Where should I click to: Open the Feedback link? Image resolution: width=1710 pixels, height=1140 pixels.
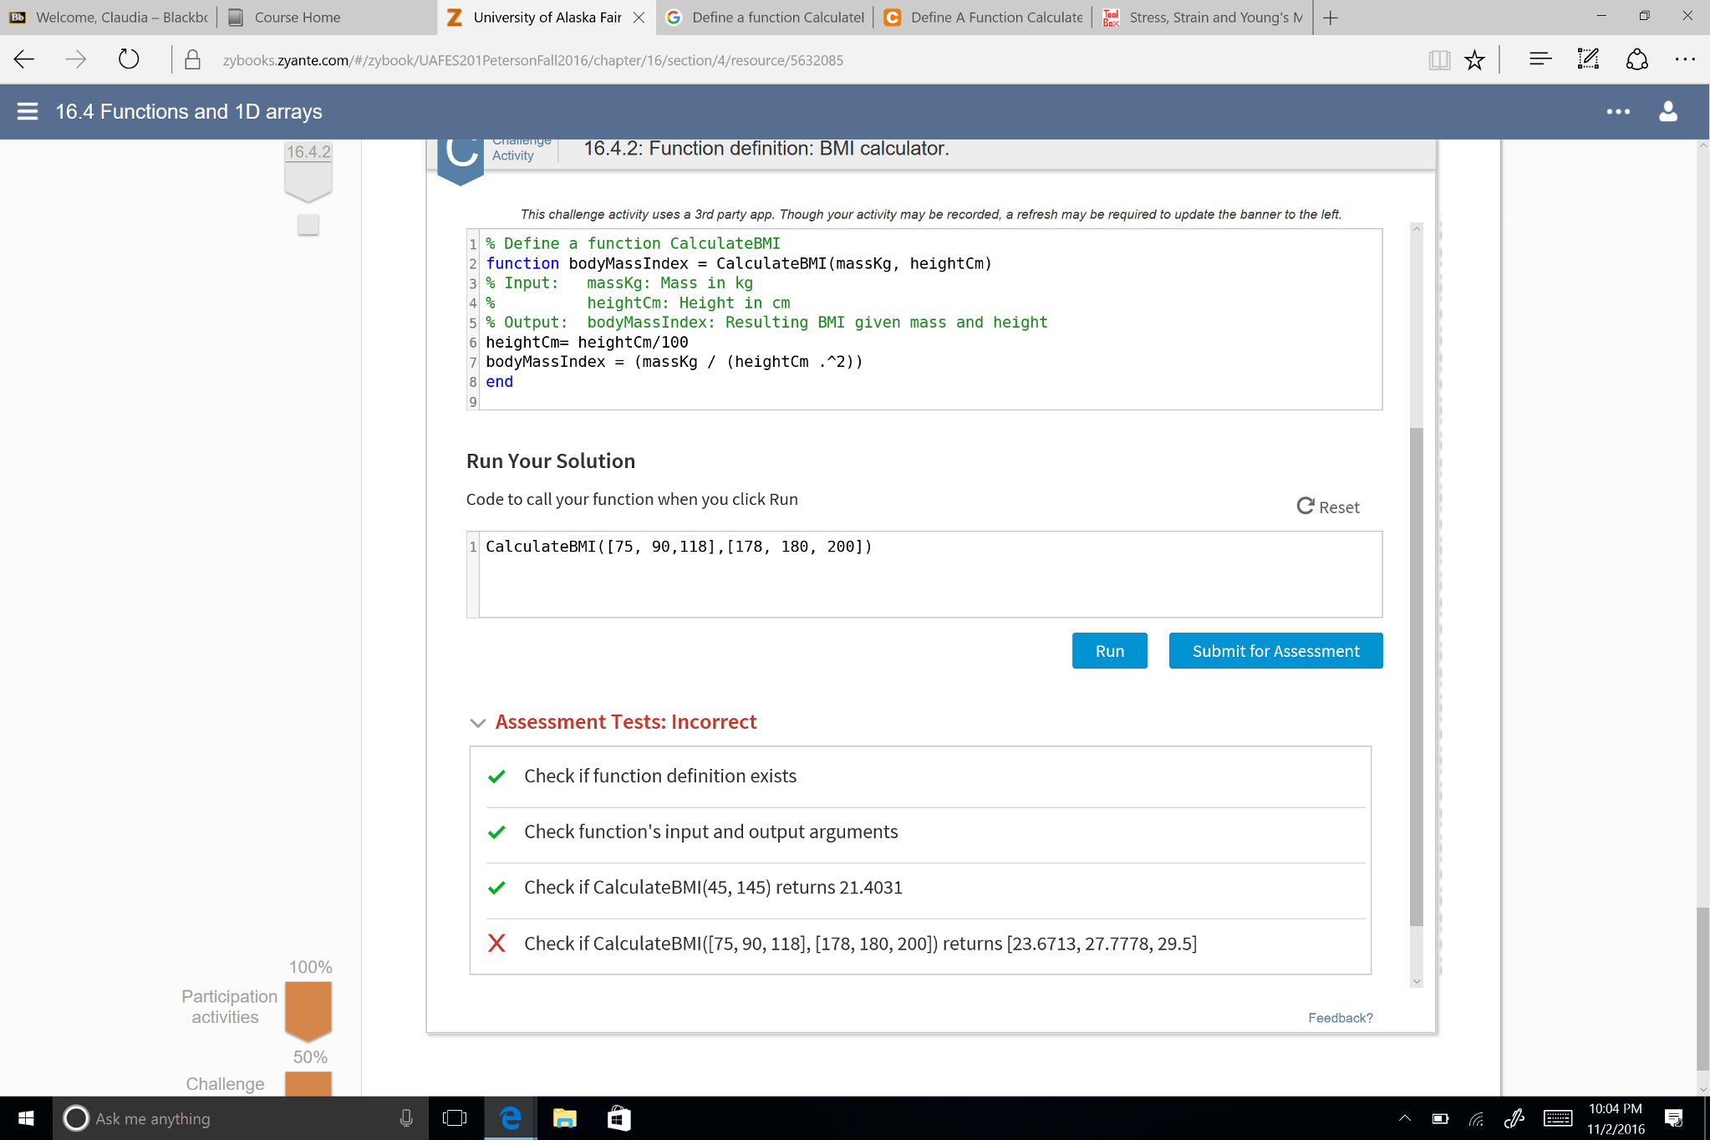(1340, 1017)
